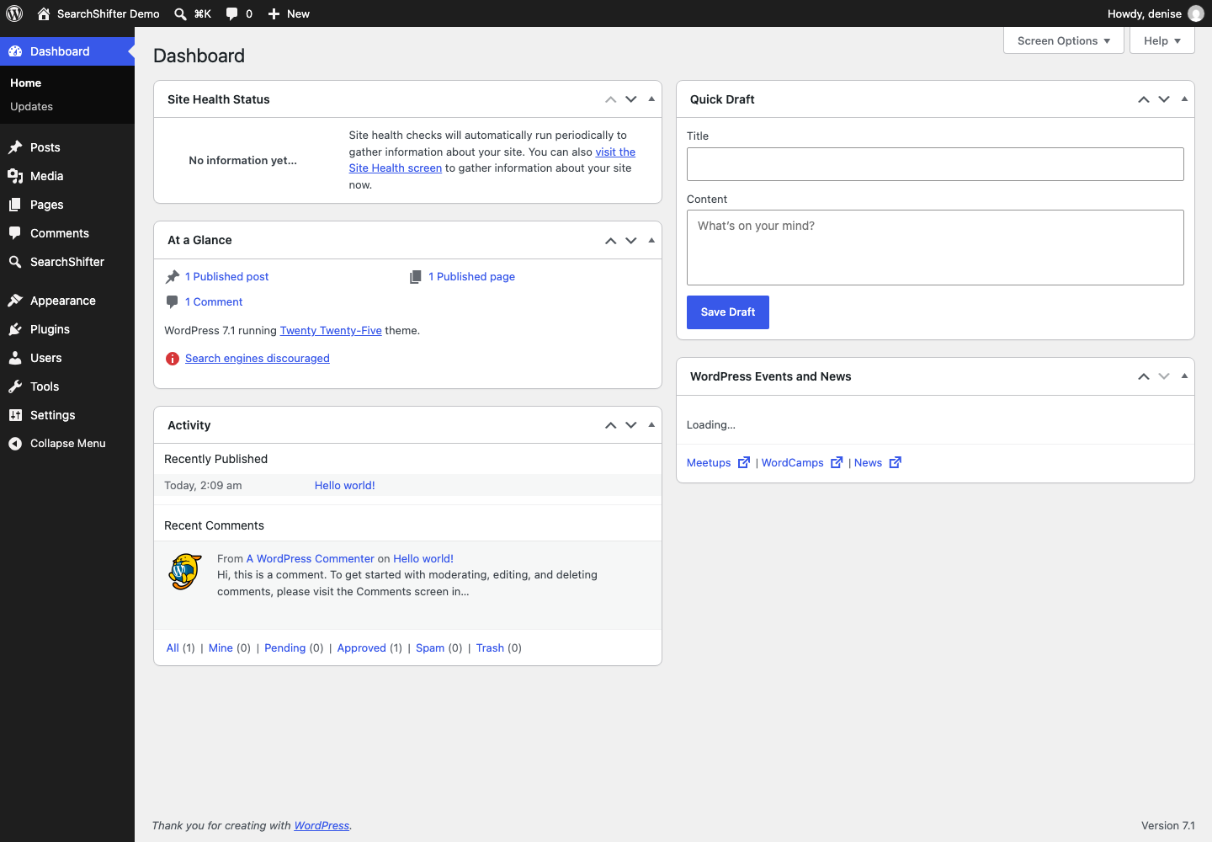Open the SearchShifter Demo site home icon
This screenshot has width=1212, height=842.
pyautogui.click(x=44, y=13)
